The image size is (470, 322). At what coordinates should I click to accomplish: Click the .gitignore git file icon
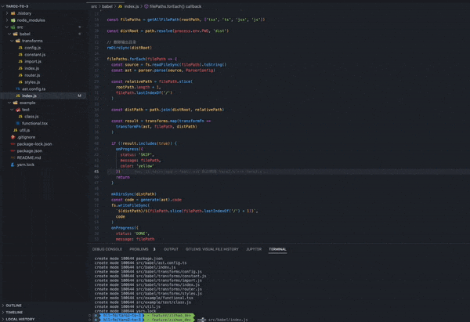point(13,137)
